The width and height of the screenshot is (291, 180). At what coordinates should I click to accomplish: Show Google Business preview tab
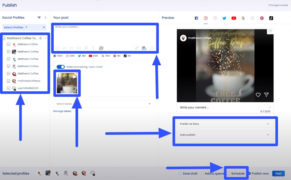pyautogui.click(x=243, y=18)
